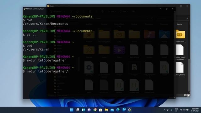Show hidden system tray icons chevron
This screenshot has width=201, height=113.
(x=164, y=110)
